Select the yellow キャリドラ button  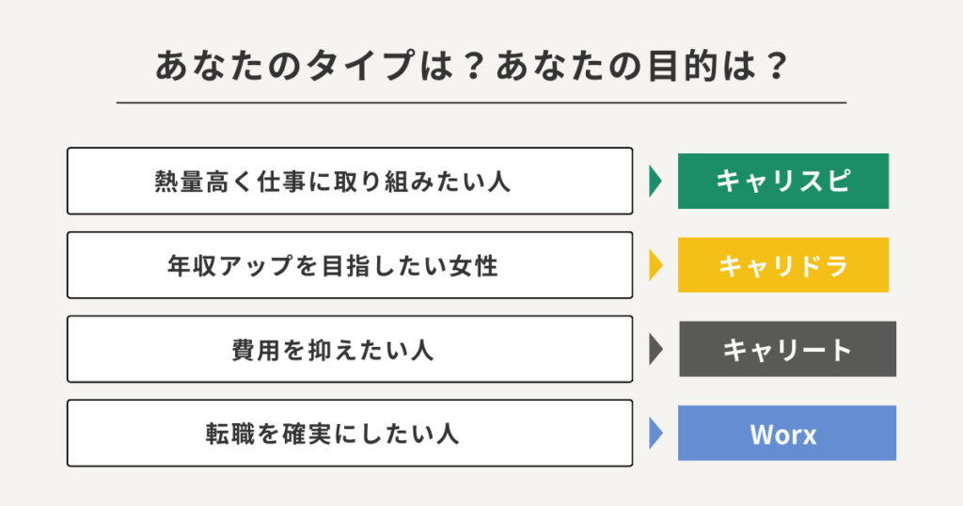tap(782, 265)
